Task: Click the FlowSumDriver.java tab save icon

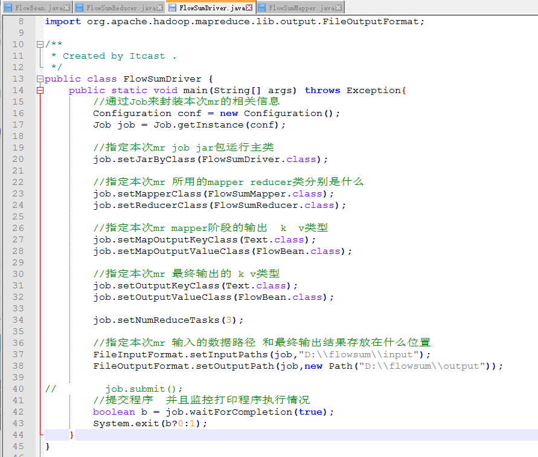Action: coord(172,8)
